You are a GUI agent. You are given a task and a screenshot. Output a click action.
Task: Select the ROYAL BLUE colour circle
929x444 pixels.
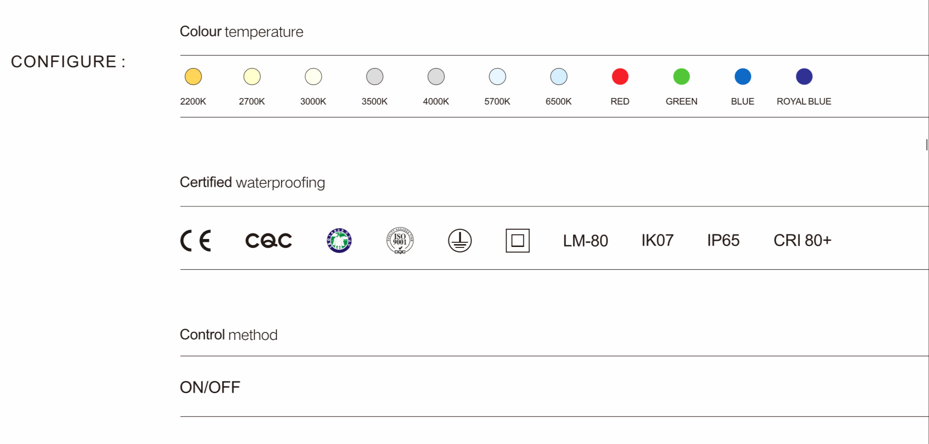804,77
